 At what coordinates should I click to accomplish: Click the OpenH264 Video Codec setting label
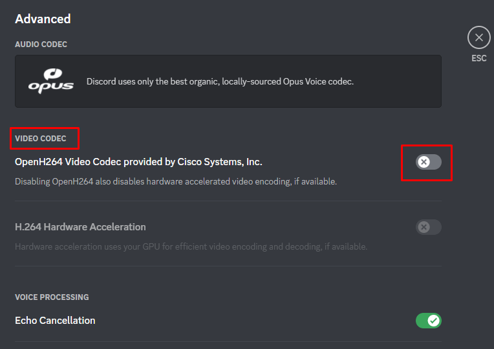click(x=138, y=162)
